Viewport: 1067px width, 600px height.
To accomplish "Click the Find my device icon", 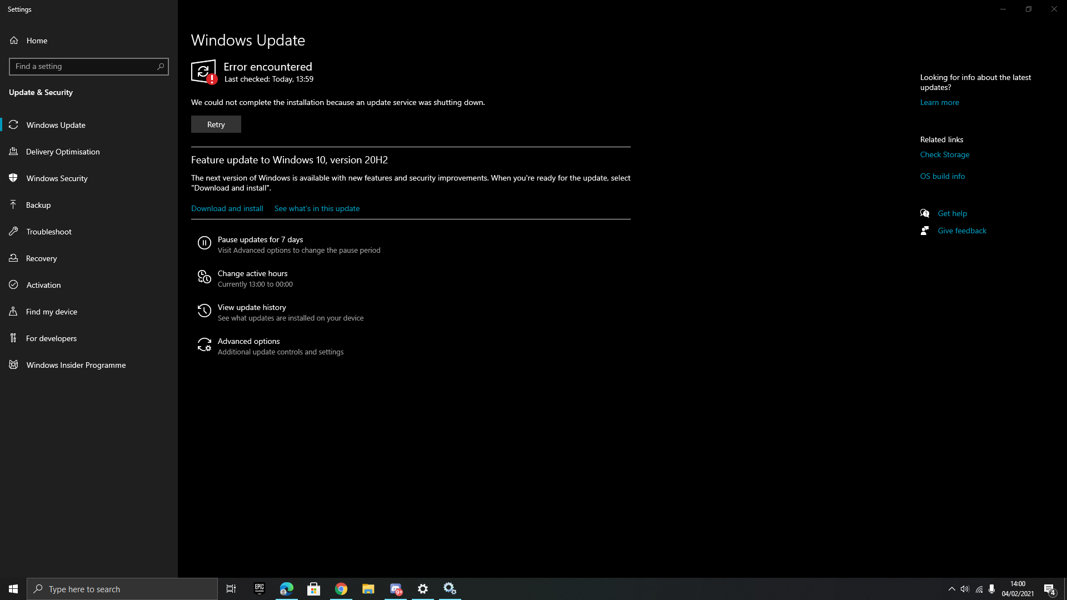I will (13, 312).
